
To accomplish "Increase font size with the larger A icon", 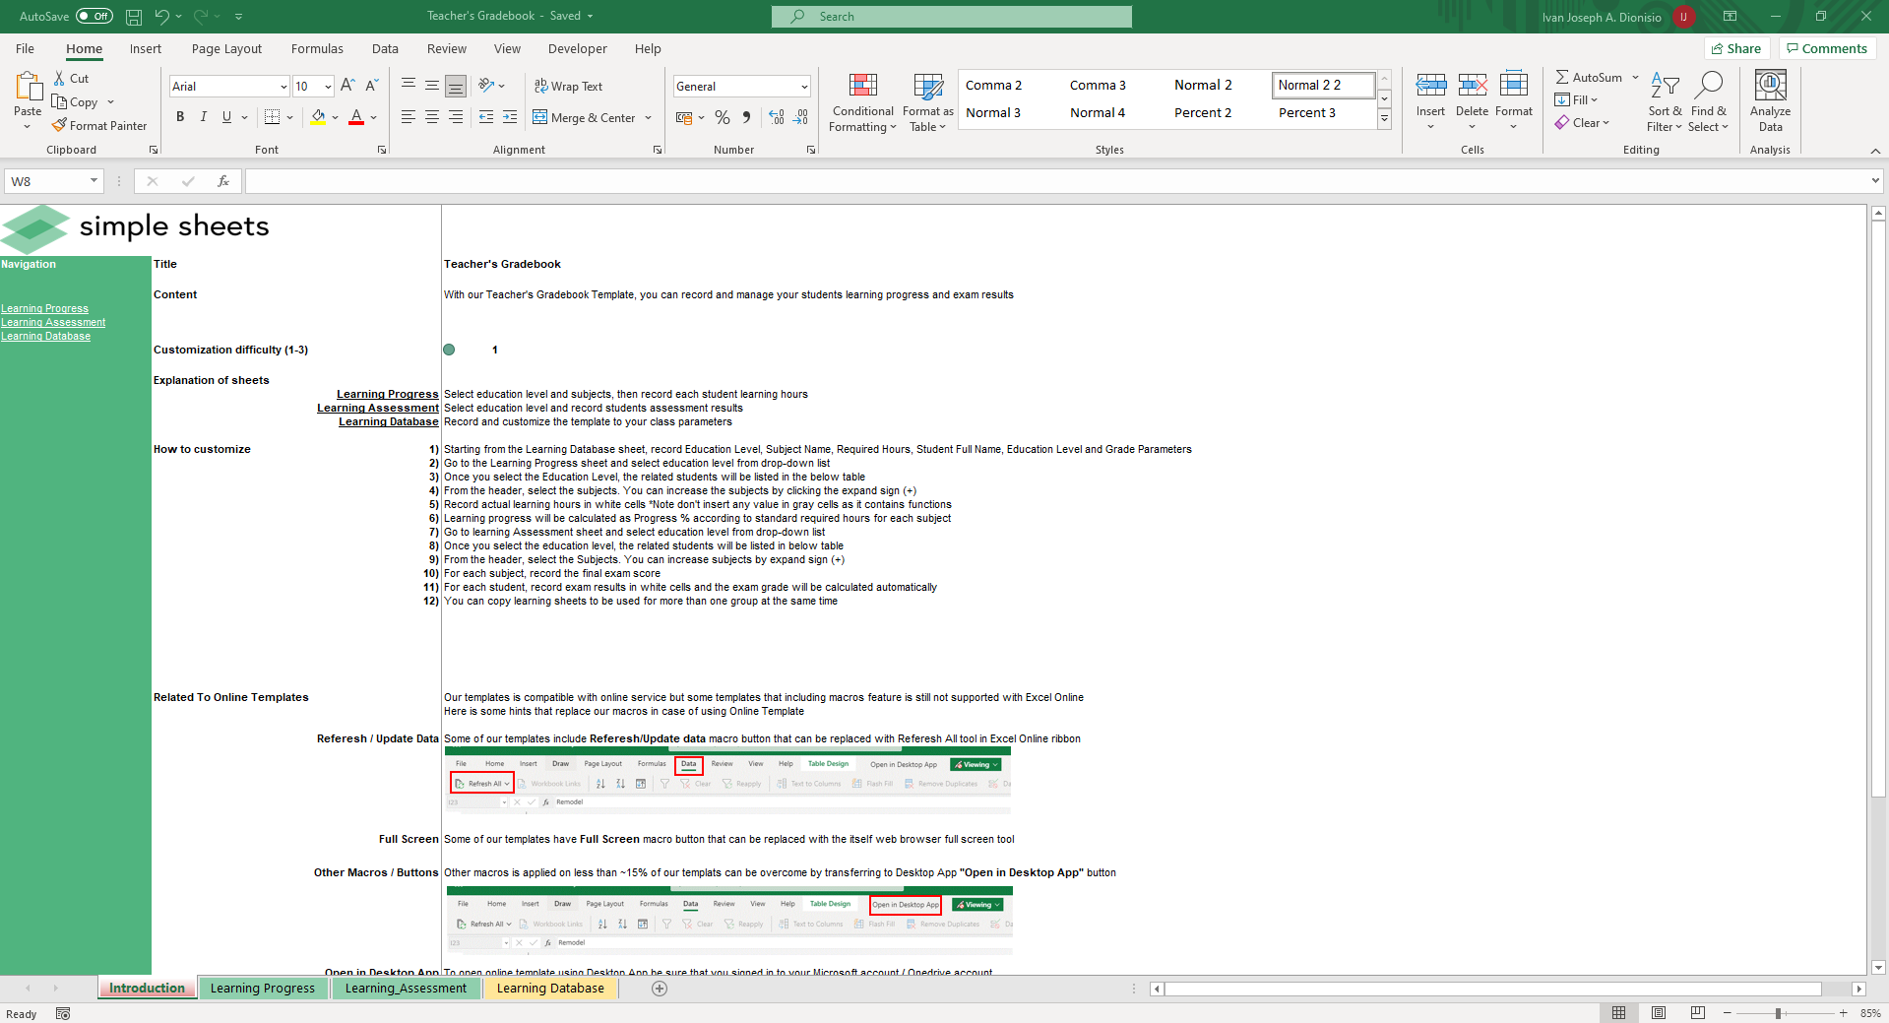I will click(x=347, y=87).
